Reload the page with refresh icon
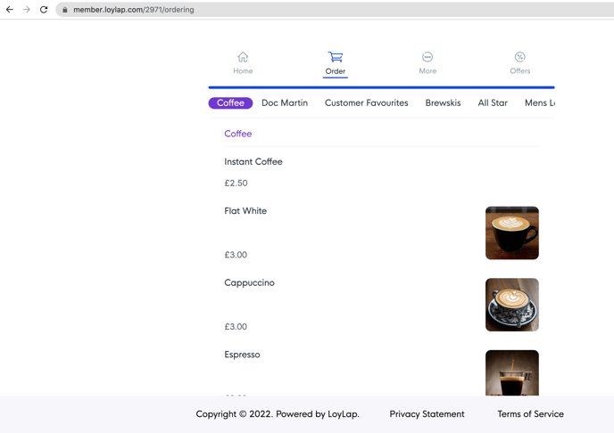The image size is (614, 433). click(x=44, y=10)
